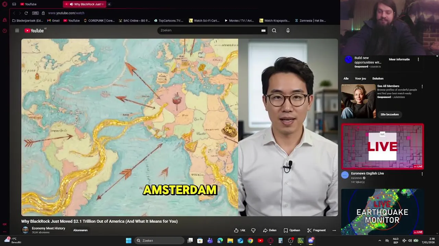Image resolution: width=439 pixels, height=246 pixels.
Task: Open Discord from the taskbar
Action: 311,241
